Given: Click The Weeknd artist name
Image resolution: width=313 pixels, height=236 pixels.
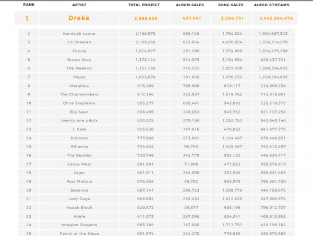Looking at the screenshot, I should 79,68.
